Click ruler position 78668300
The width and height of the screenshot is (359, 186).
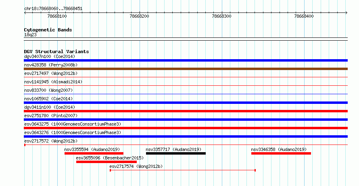click(221, 16)
